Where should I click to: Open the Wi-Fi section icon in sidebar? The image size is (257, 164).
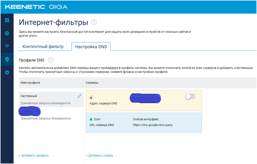point(7,46)
